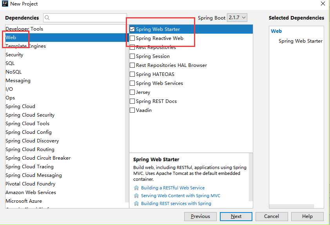Open Spring Cloud Discovery category
The width and height of the screenshot is (330, 225).
click(x=65, y=141)
